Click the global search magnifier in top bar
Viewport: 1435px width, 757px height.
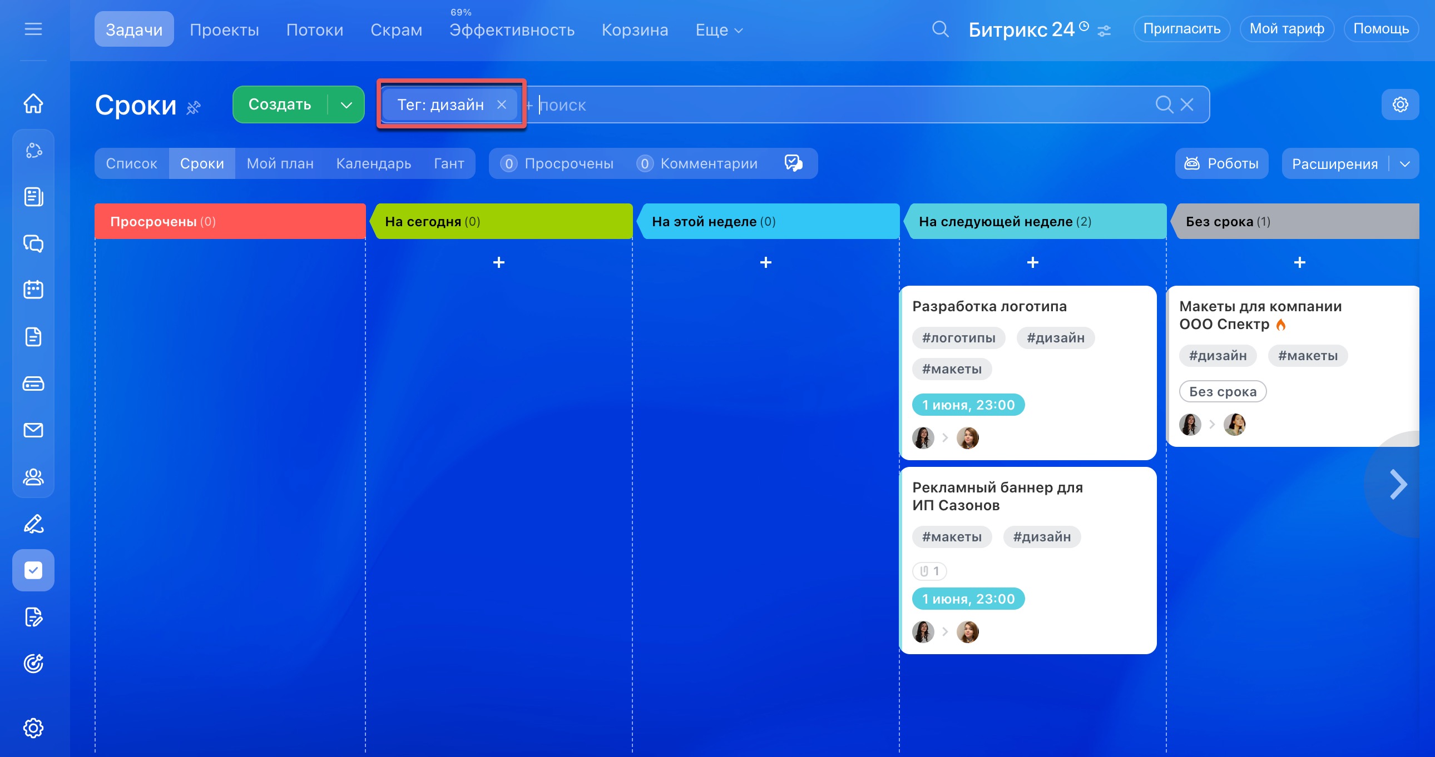click(x=941, y=29)
